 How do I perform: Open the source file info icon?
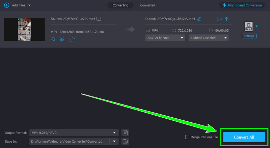point(99,19)
